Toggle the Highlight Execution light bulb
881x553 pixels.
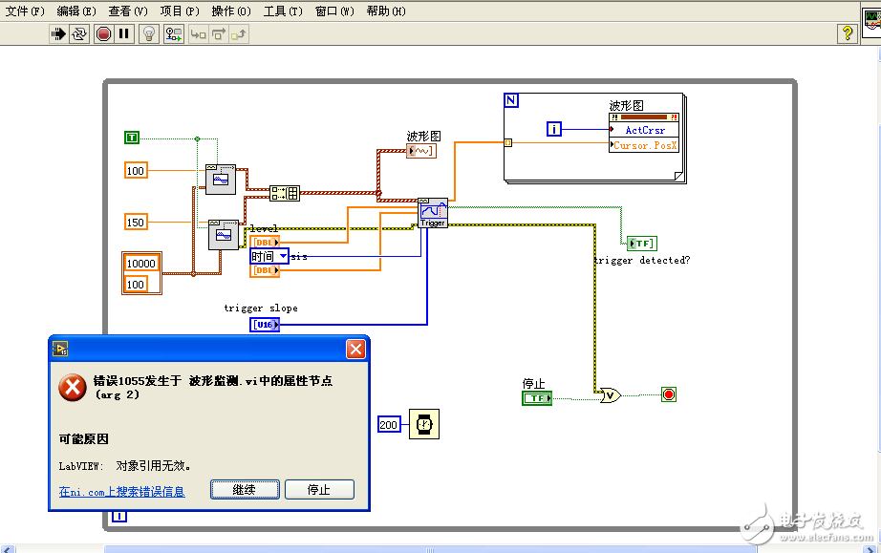(149, 34)
